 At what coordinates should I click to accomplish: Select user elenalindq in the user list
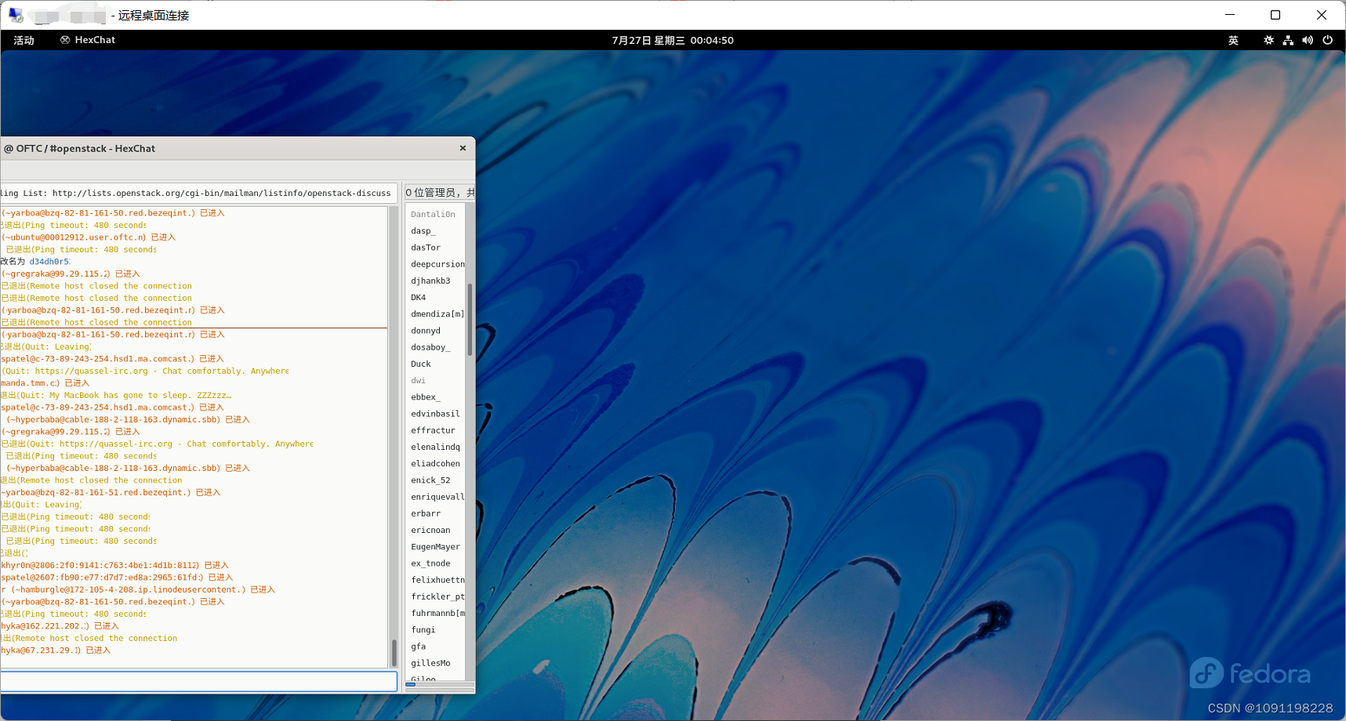[x=435, y=447]
